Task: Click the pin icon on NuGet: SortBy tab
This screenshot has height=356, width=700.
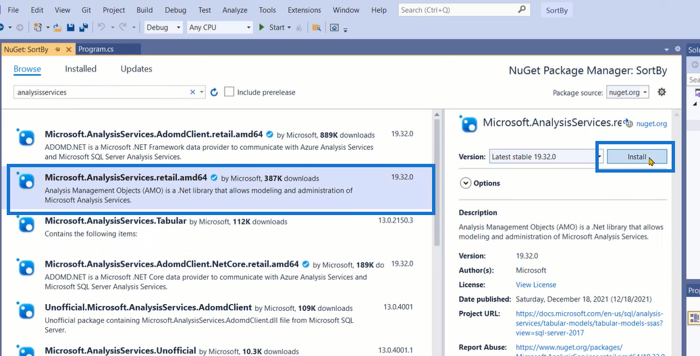Action: click(57, 49)
